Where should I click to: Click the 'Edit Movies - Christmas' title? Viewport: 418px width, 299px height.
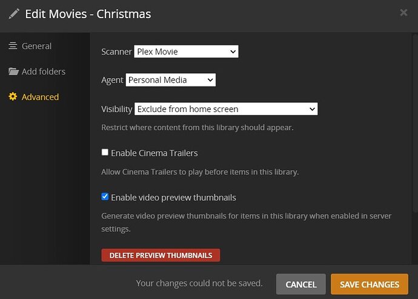88,14
